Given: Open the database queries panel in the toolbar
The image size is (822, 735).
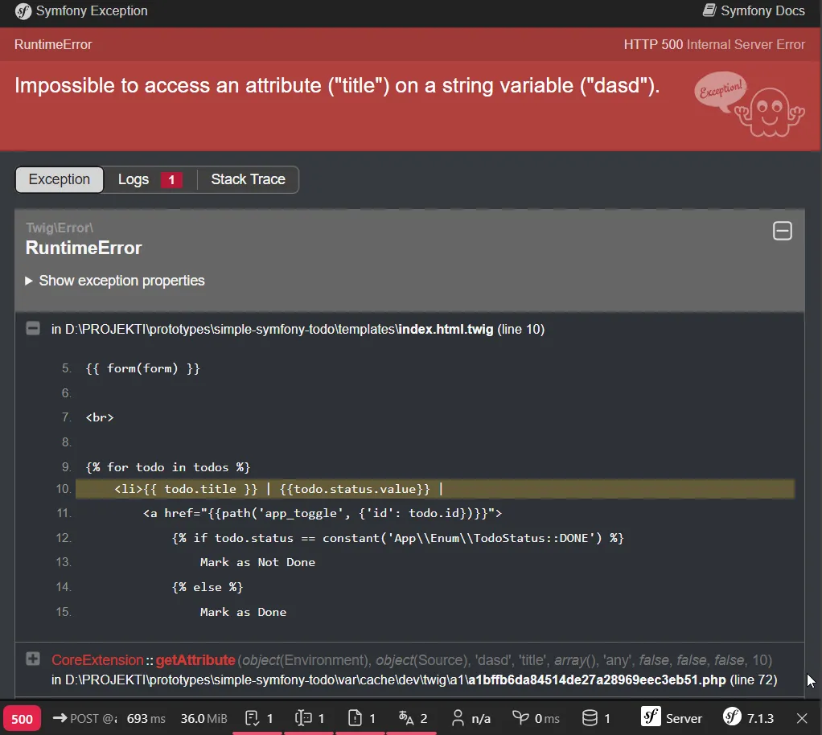Looking at the screenshot, I should tap(595, 718).
